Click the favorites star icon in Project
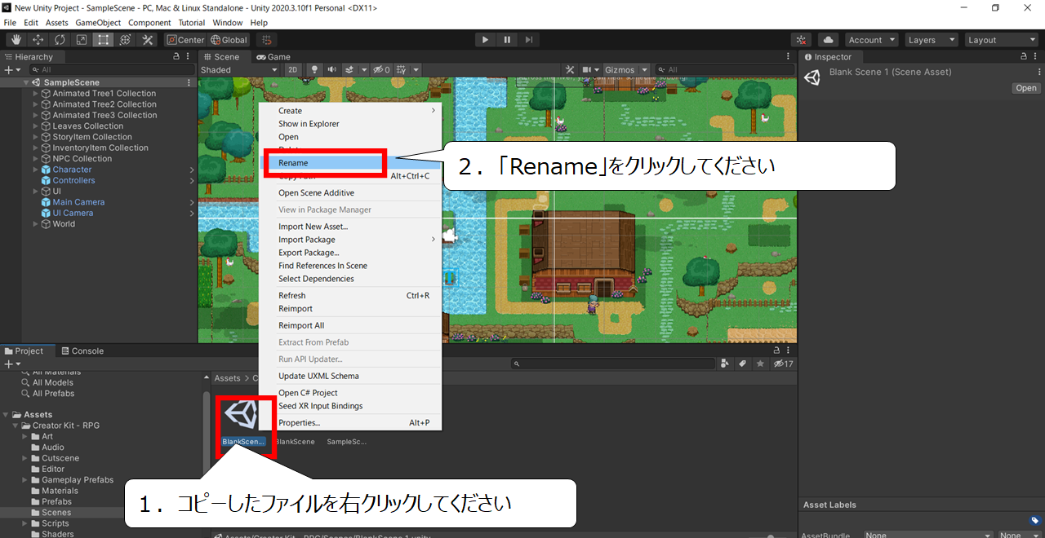The image size is (1045, 538). 761,364
